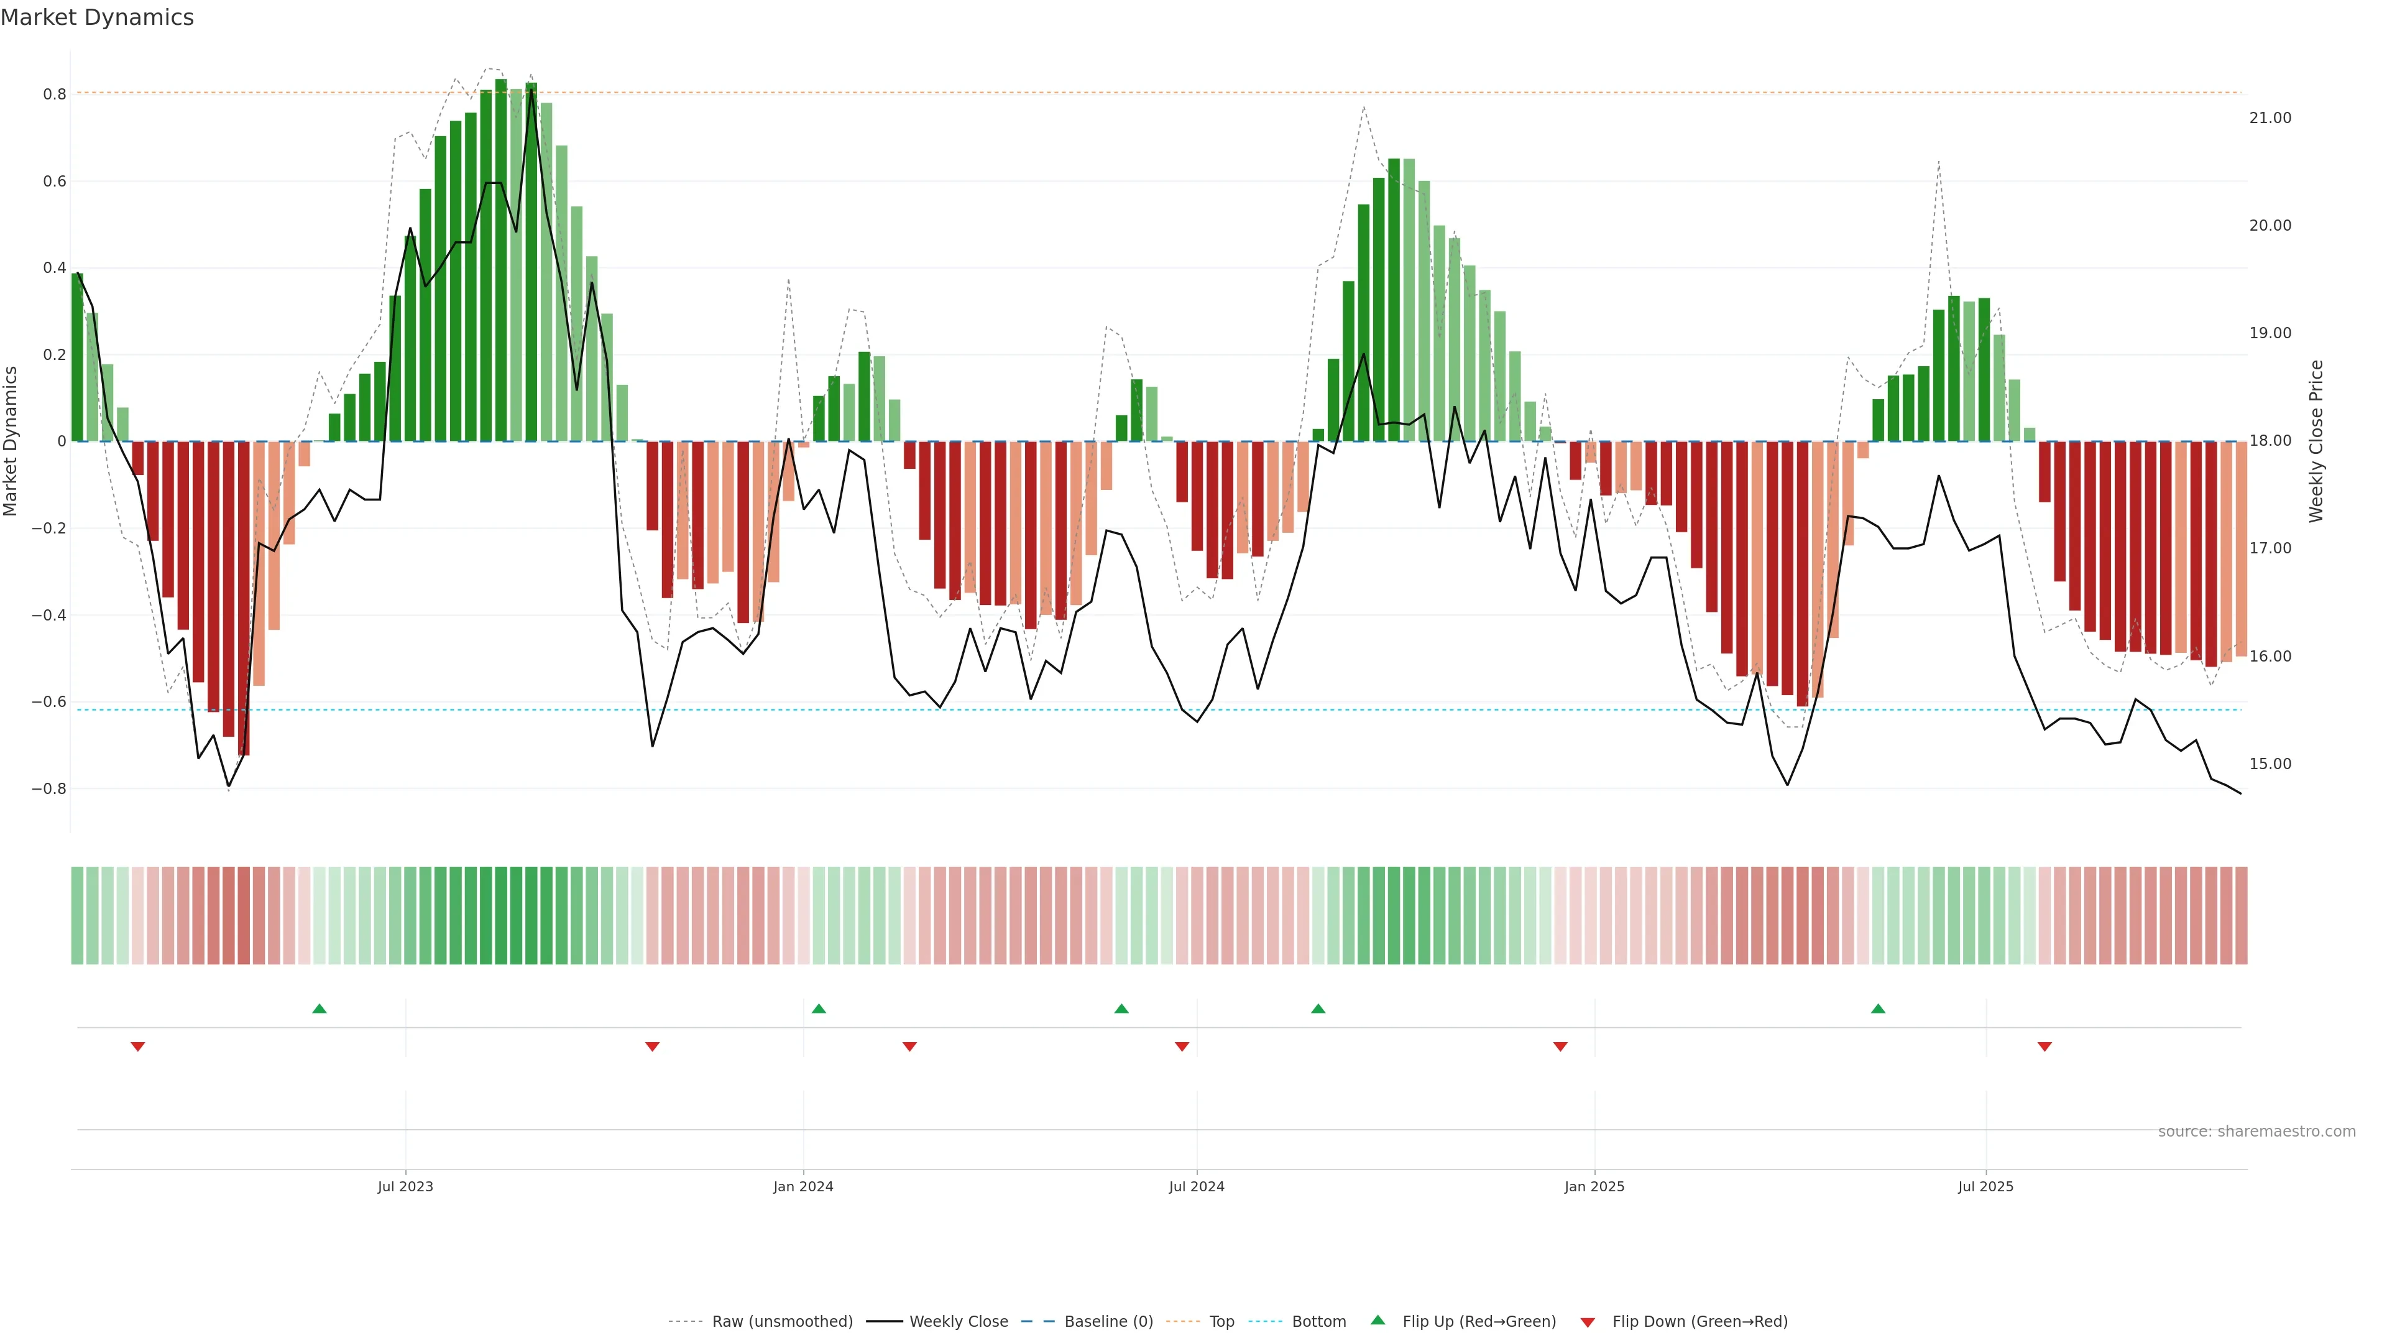Click the Weekly Close Price axis title
This screenshot has height=1343, width=2387.
(x=2317, y=441)
